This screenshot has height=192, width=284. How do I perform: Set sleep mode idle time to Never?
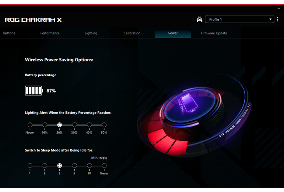coord(104,165)
